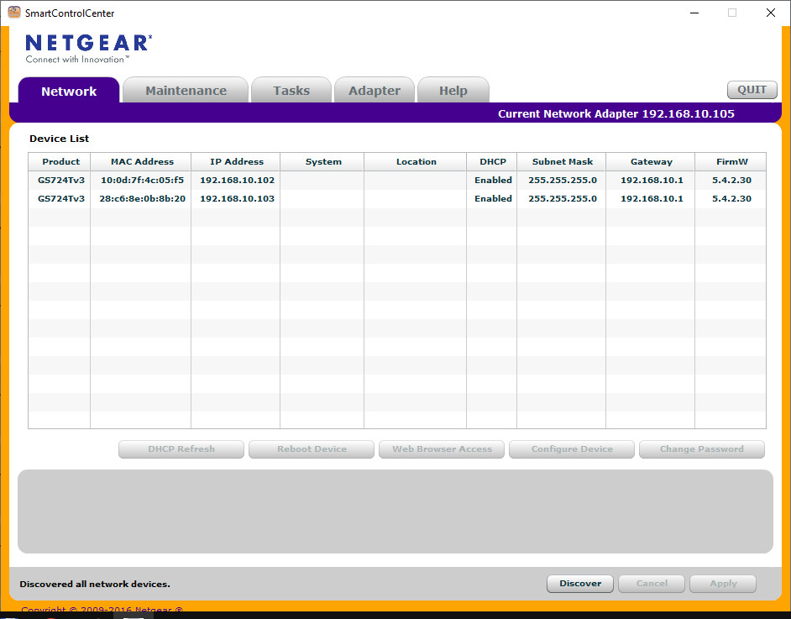Click the SmartControlCenter title bar app icon
This screenshot has width=791, height=619.
[13, 13]
